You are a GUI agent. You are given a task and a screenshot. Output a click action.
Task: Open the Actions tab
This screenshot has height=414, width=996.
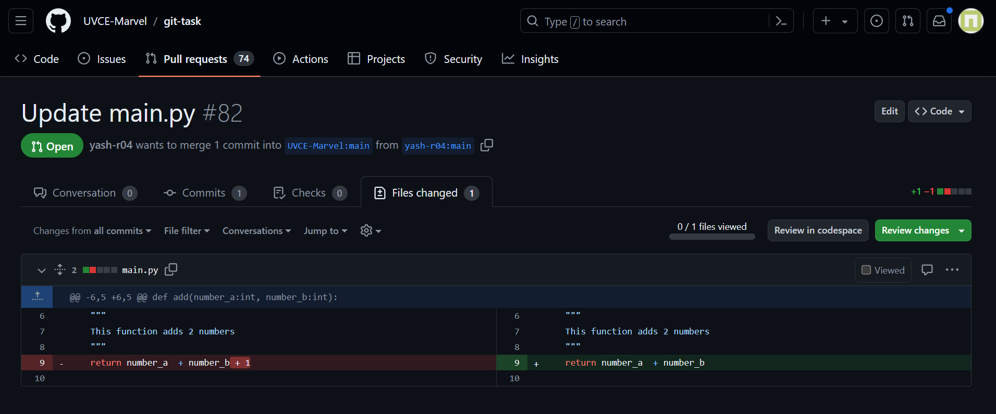point(301,59)
